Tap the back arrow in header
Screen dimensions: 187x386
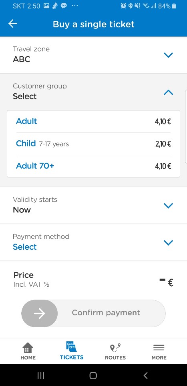pyautogui.click(x=13, y=24)
